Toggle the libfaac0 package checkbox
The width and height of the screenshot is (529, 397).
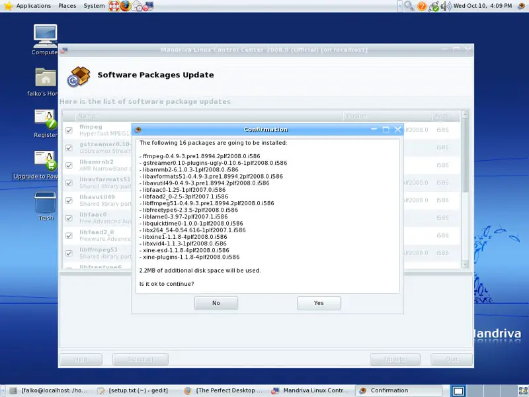pos(69,218)
